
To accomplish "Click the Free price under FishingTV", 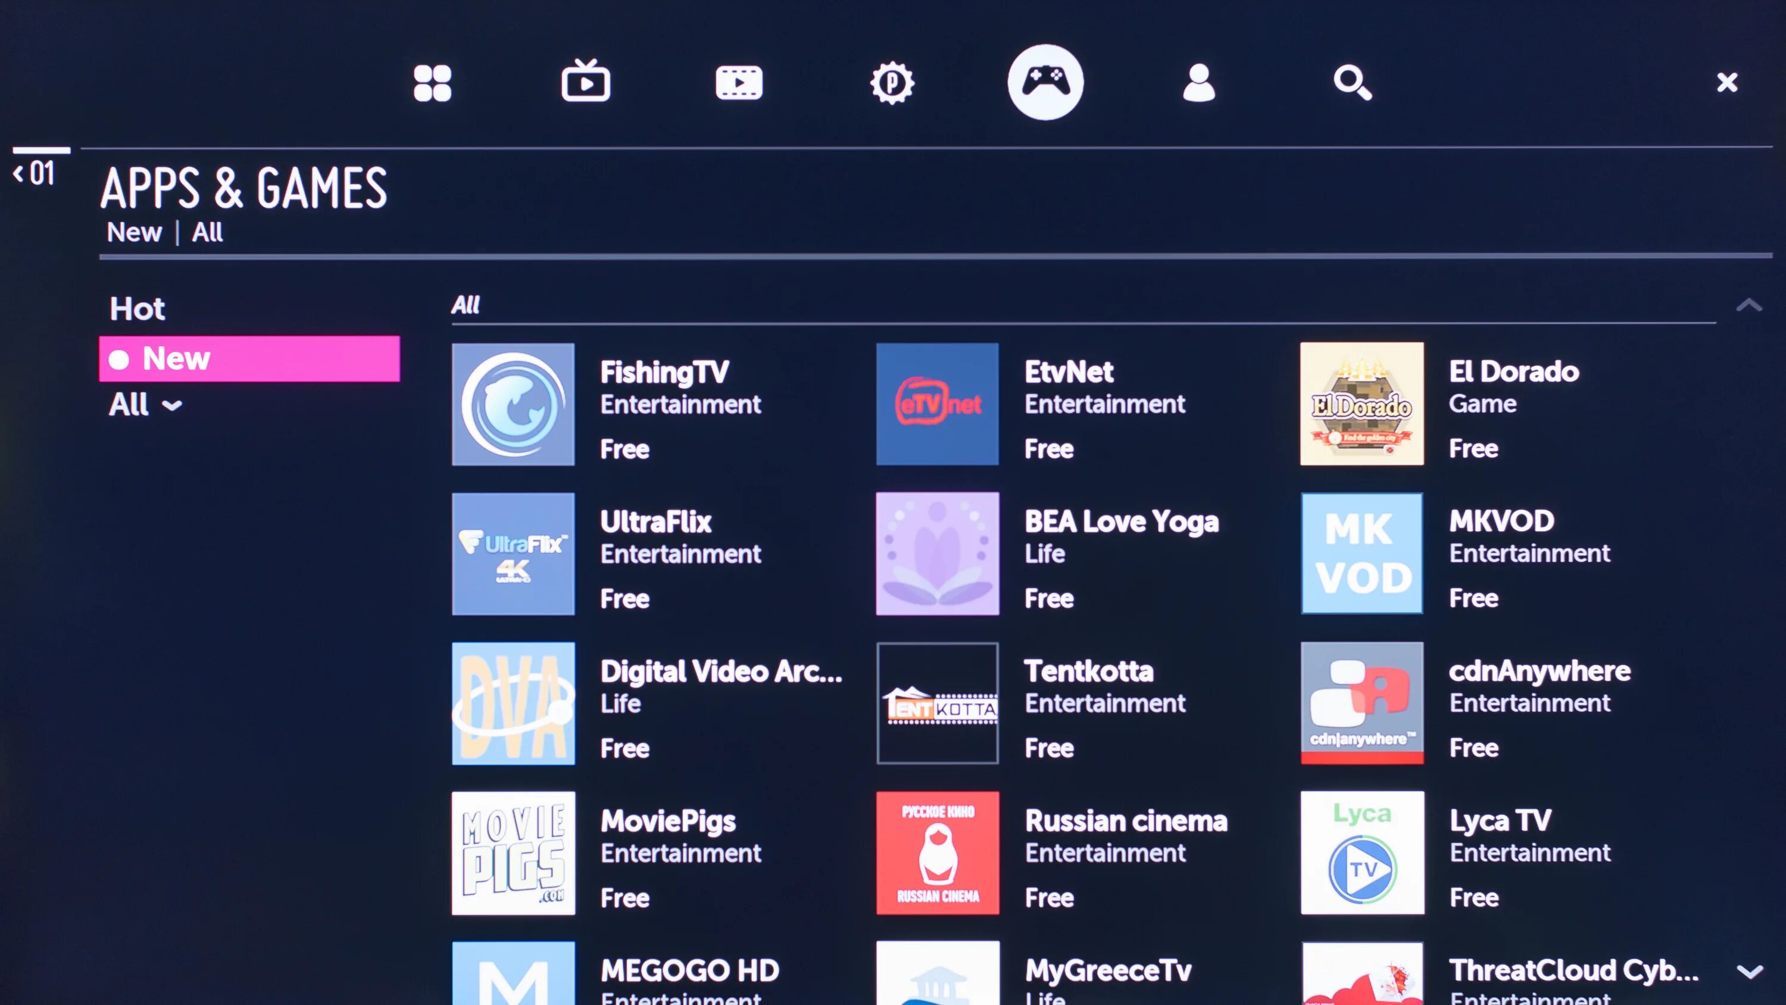I will (x=625, y=450).
